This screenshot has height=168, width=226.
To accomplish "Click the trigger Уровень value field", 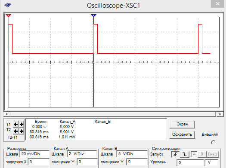I will [x=190, y=163].
